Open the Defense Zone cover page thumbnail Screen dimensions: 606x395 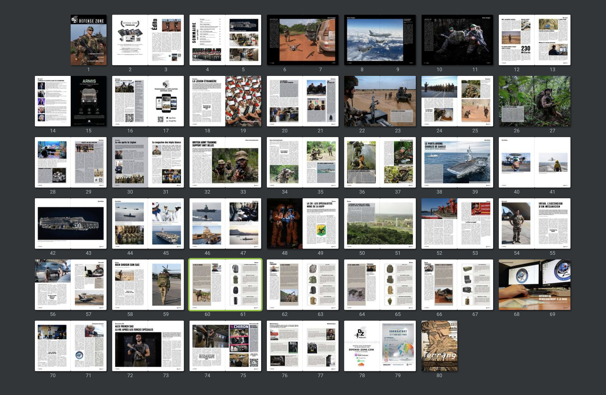(88, 40)
